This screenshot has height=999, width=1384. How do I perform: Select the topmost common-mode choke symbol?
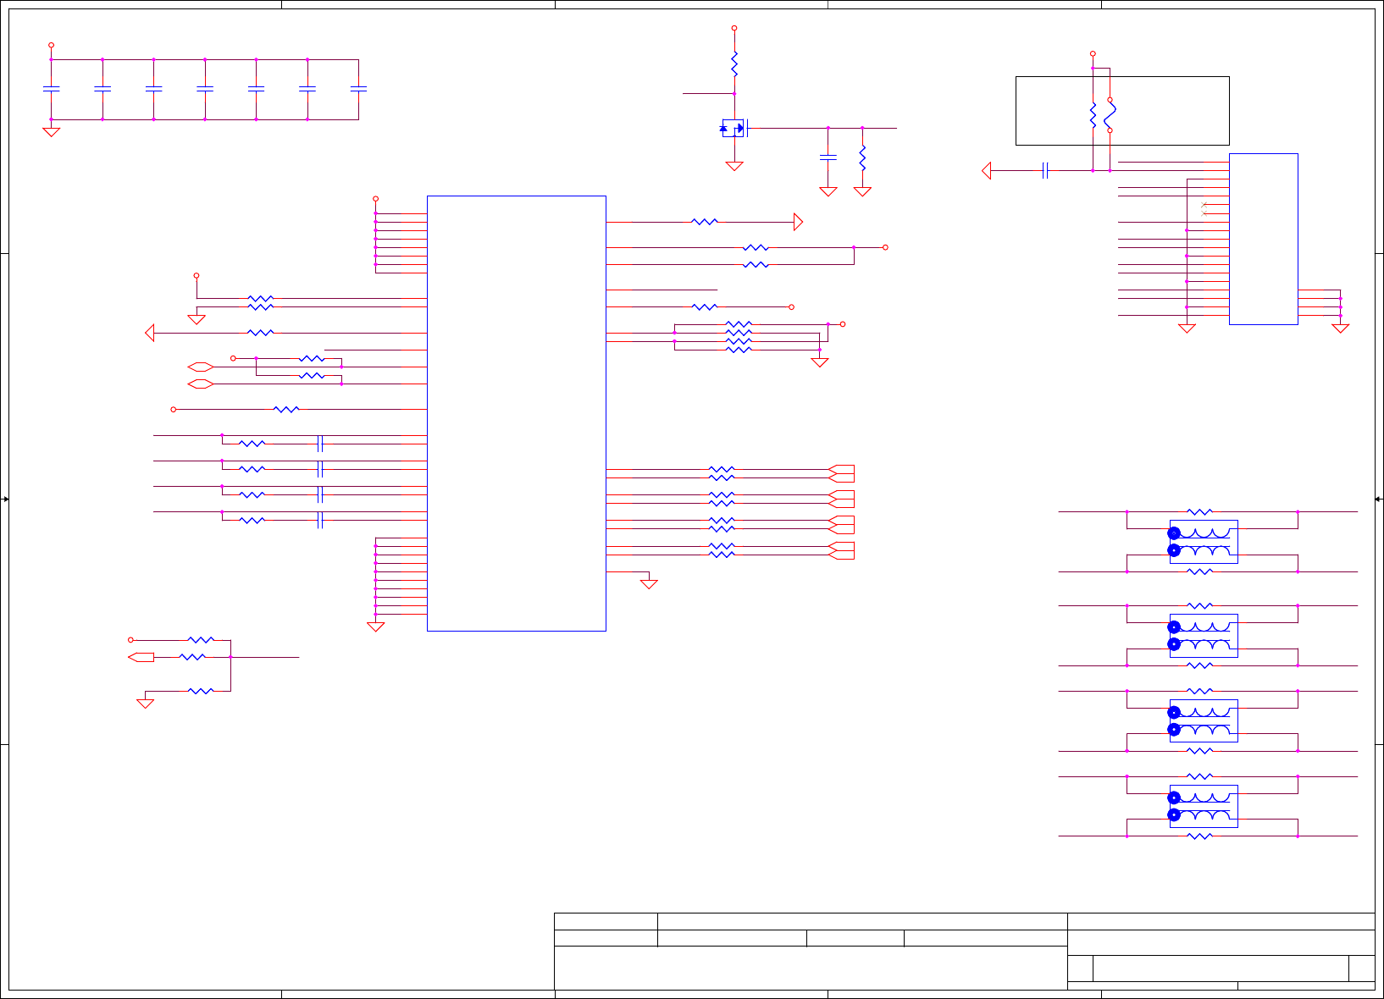1204,542
